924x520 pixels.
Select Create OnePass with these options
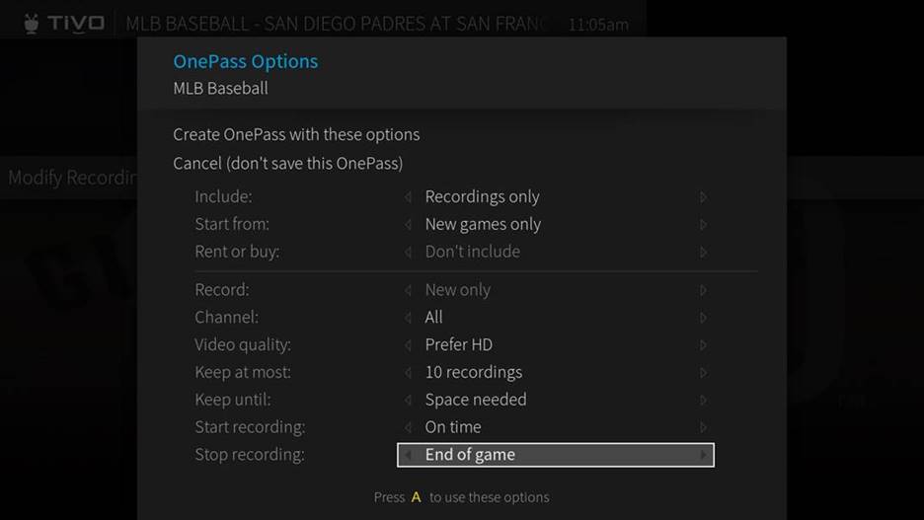(296, 134)
